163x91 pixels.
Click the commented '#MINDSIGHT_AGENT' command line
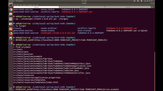(x=61, y=40)
